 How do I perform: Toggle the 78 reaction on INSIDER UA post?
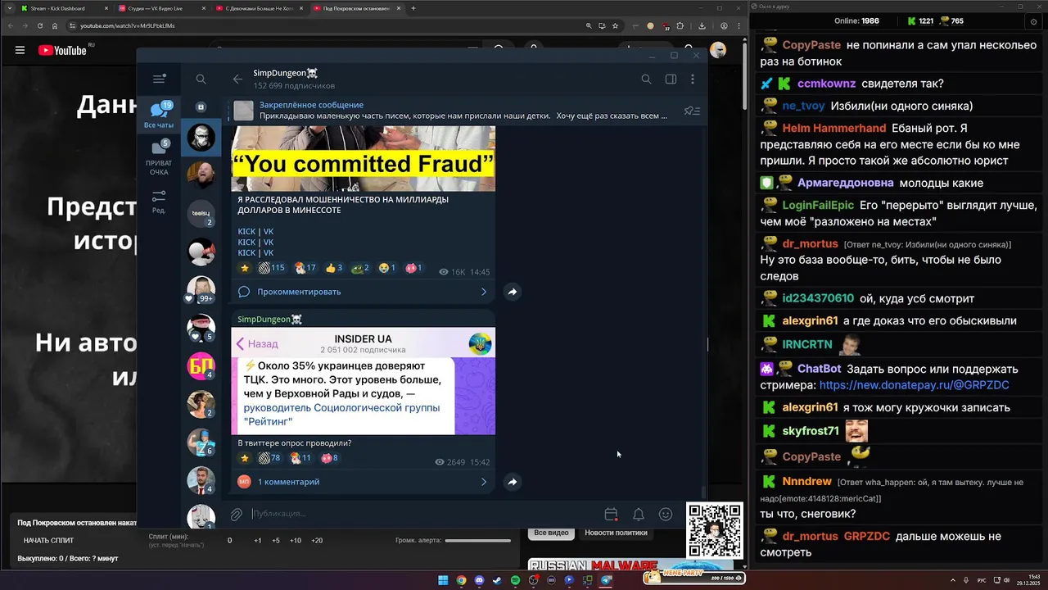[x=269, y=458]
